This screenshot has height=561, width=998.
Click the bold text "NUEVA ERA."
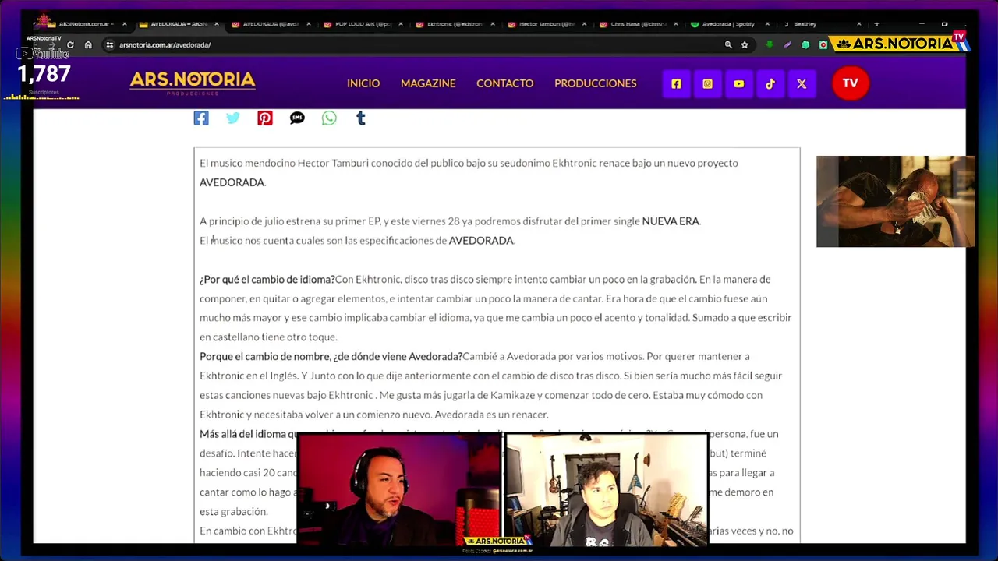click(x=671, y=221)
